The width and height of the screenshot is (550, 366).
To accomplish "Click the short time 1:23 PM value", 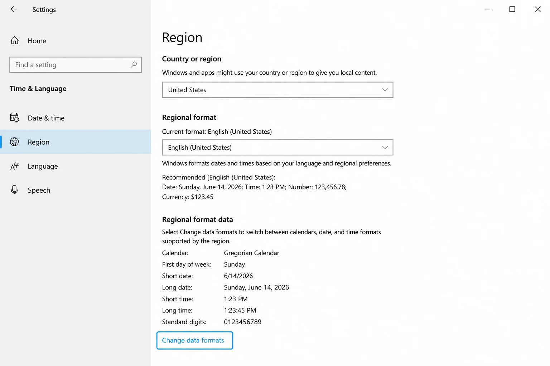I will point(236,299).
